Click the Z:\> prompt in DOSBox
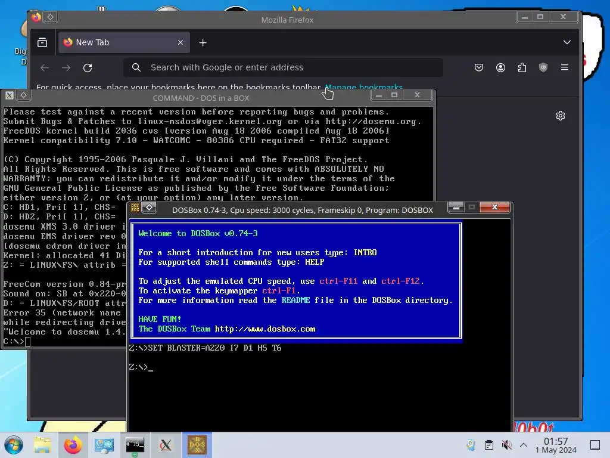The image size is (610, 458). (138, 367)
